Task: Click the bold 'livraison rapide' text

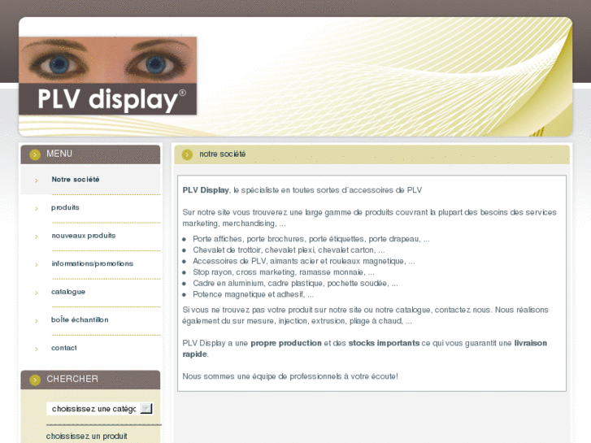Action: click(530, 343)
